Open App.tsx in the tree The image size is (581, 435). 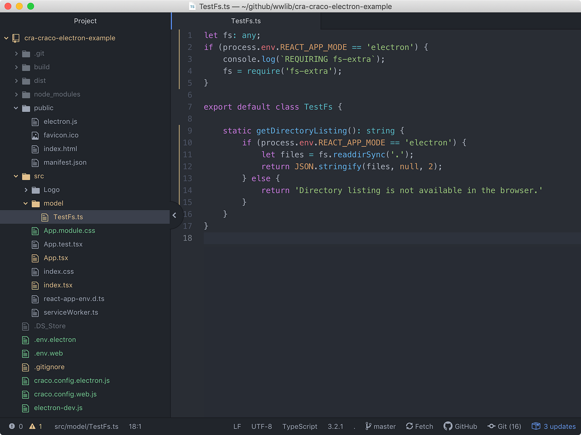point(56,258)
